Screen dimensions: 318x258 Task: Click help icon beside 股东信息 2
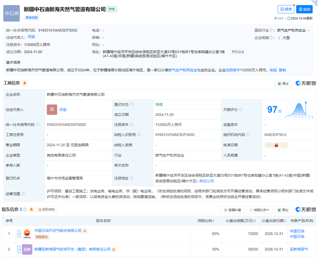[25, 209]
